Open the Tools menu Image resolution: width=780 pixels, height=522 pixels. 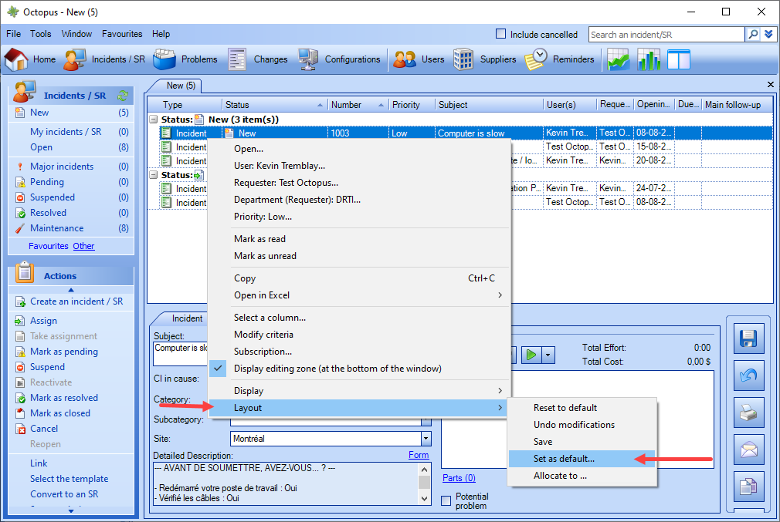[x=40, y=34]
